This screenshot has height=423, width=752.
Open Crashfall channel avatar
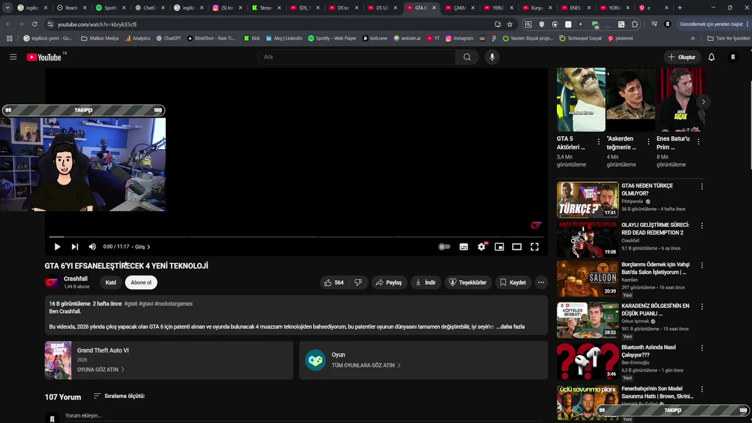click(52, 283)
